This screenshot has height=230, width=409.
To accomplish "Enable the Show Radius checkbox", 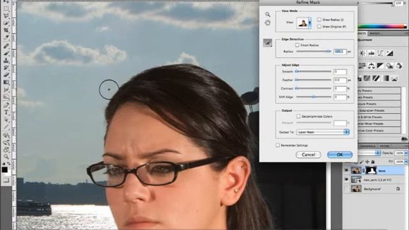I will (319, 20).
